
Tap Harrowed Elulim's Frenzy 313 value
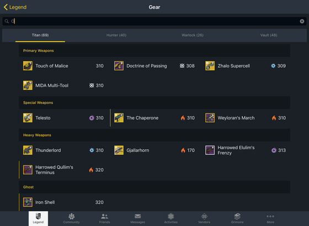pyautogui.click(x=282, y=150)
